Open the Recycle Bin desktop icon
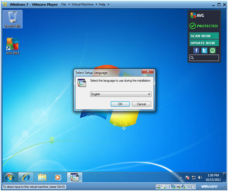 12,19
